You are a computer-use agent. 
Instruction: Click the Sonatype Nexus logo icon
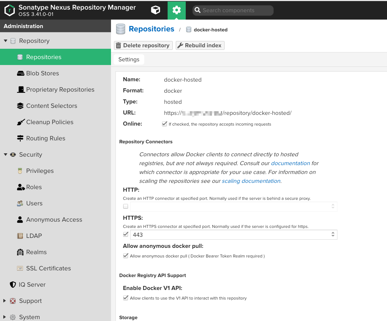(9, 10)
